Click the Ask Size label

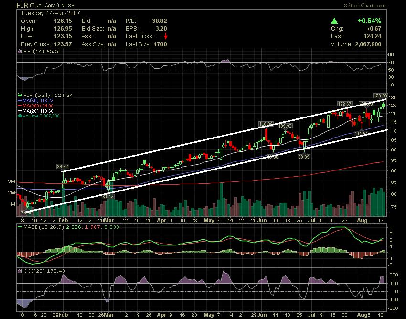(93, 44)
